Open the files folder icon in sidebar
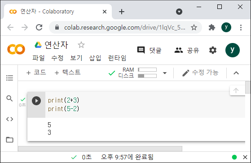The width and height of the screenshot is (251, 163). pos(9,140)
